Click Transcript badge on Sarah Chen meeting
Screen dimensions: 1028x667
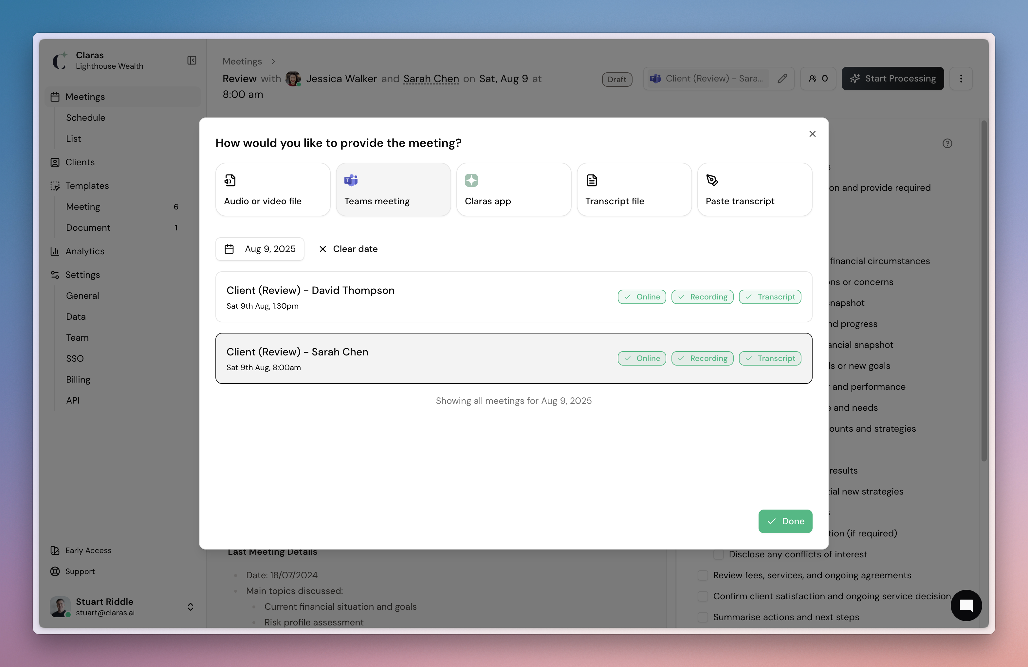pos(770,358)
